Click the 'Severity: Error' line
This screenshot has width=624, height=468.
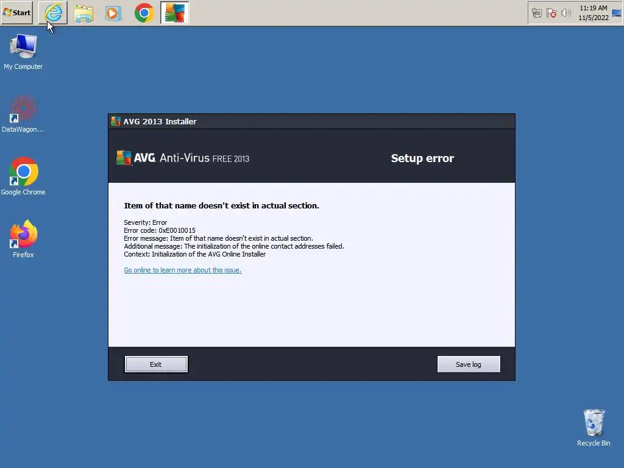(x=145, y=222)
